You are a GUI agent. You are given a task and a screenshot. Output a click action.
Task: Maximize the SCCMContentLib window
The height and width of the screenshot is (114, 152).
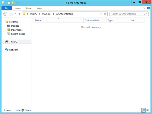tap(140, 2)
